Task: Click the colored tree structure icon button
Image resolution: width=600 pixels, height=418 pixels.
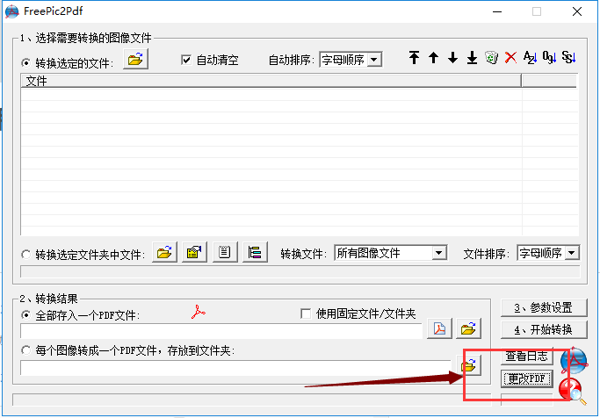Action: coord(255,252)
